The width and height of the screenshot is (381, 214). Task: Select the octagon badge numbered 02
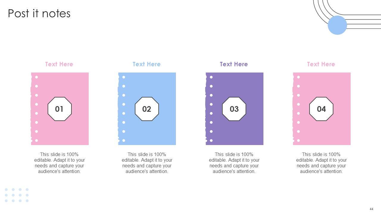click(147, 109)
